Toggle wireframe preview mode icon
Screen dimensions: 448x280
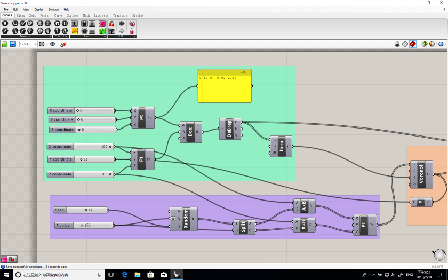tap(405, 44)
